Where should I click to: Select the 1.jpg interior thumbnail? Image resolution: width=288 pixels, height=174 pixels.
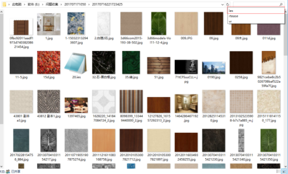click(x=49, y=24)
